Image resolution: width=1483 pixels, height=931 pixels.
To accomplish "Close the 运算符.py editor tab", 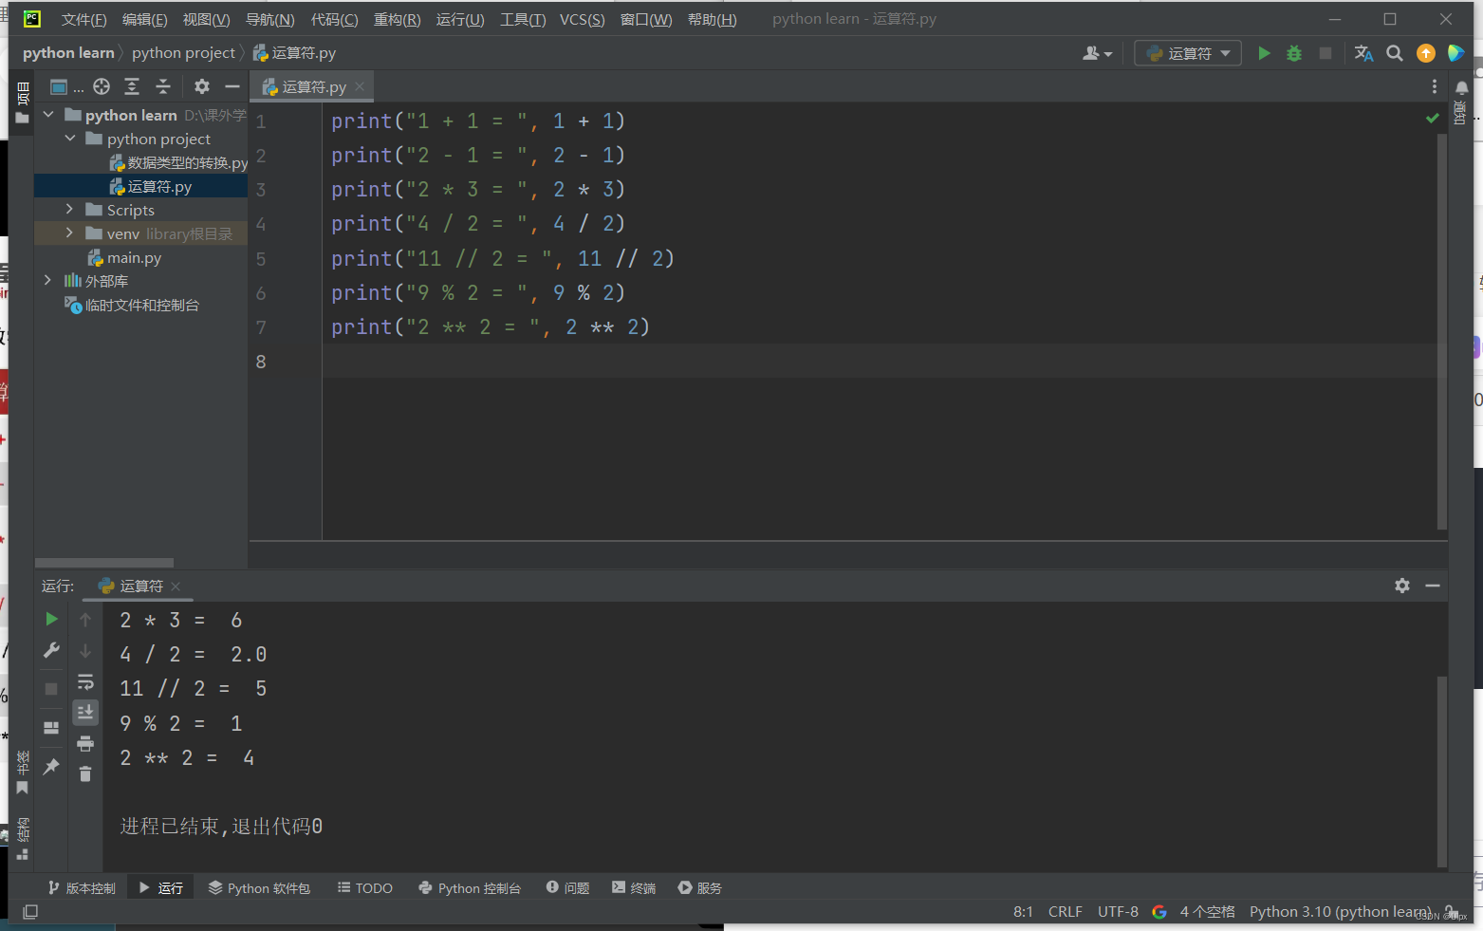I will click(x=360, y=86).
